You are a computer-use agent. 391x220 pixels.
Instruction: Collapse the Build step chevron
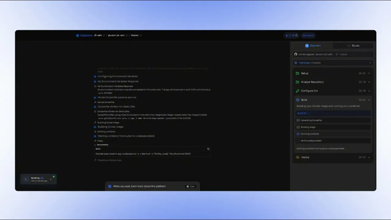click(x=369, y=100)
